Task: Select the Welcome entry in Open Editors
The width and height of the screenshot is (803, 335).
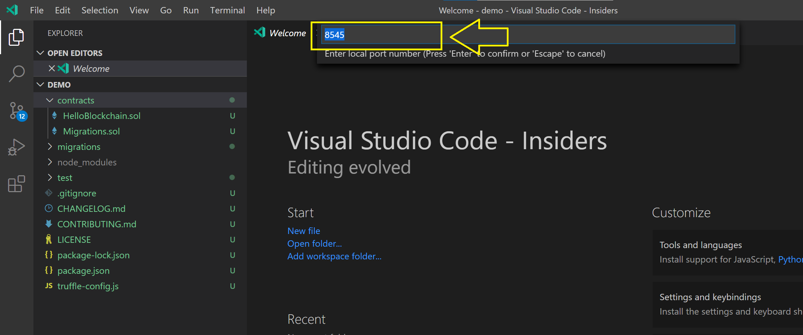Action: [140, 68]
